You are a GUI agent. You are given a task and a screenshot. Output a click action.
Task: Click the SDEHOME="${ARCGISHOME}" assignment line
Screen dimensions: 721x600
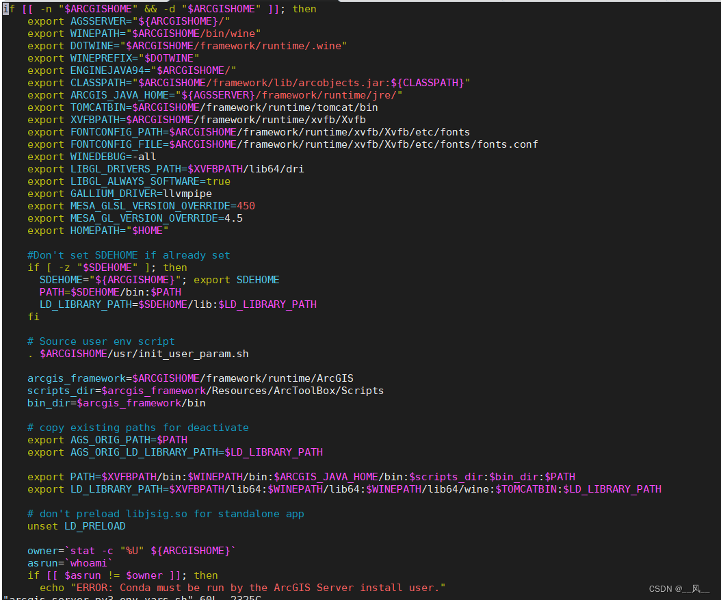tap(159, 280)
